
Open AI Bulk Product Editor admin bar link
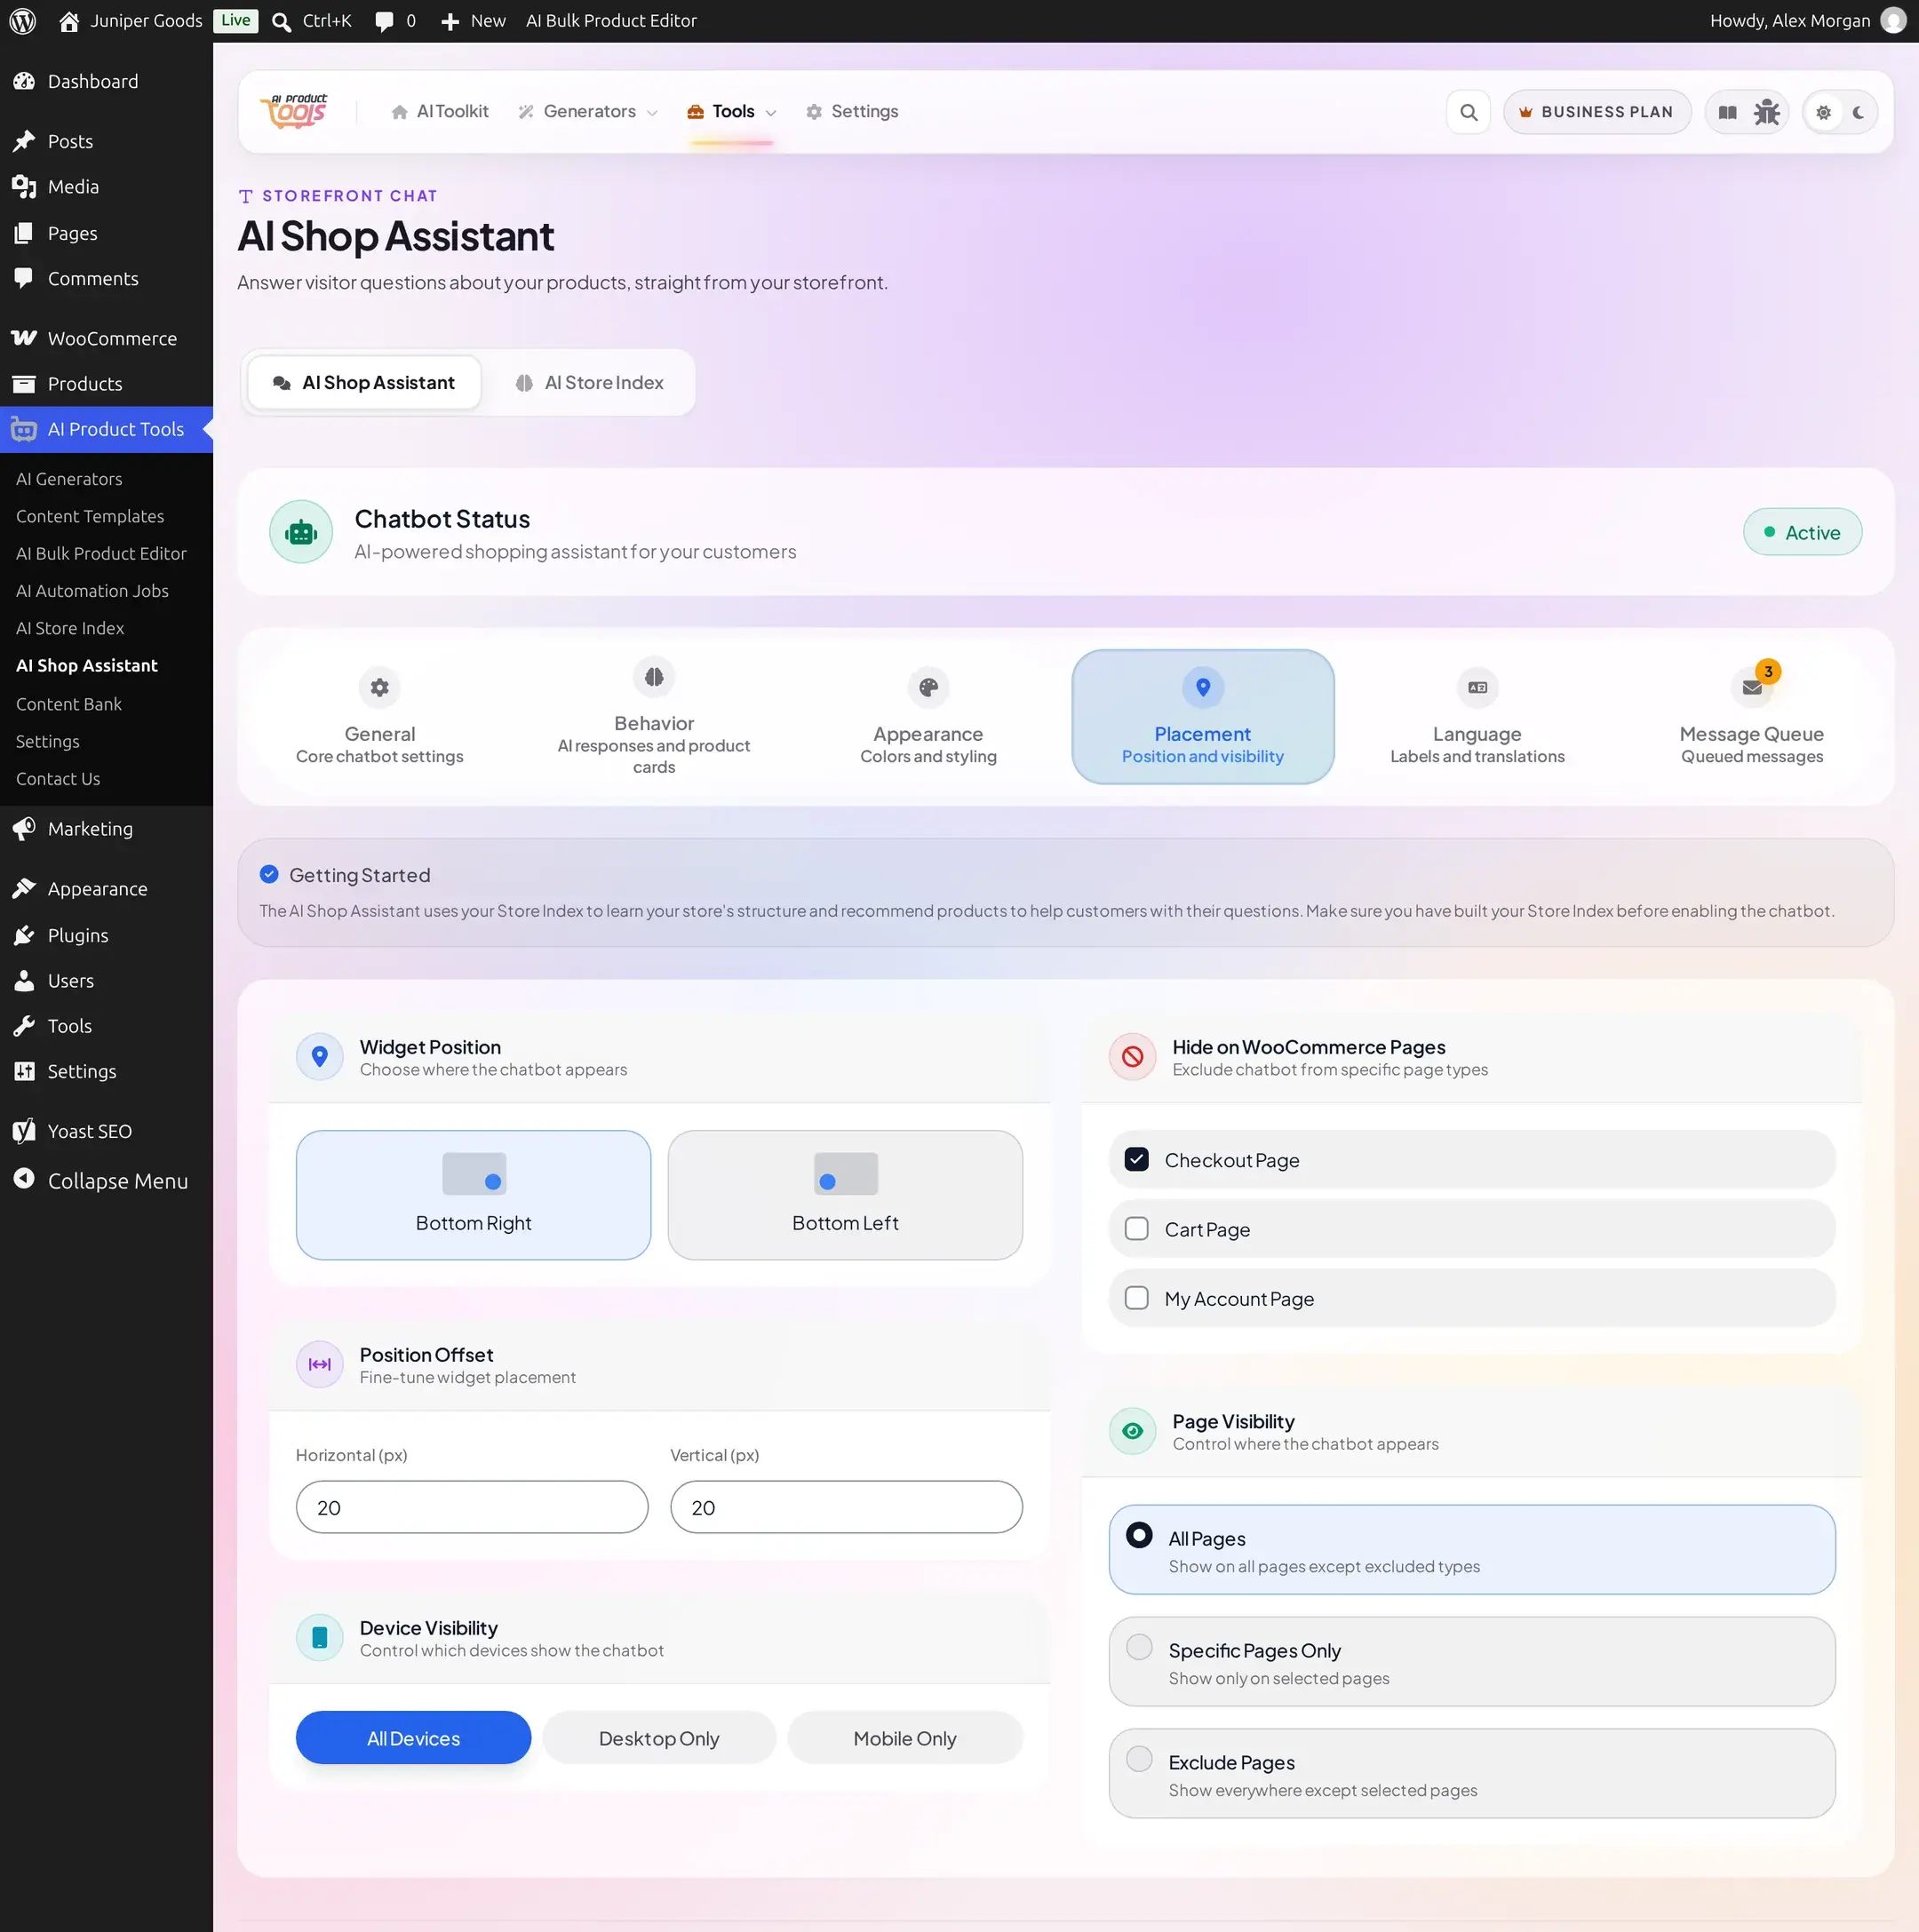(x=611, y=21)
